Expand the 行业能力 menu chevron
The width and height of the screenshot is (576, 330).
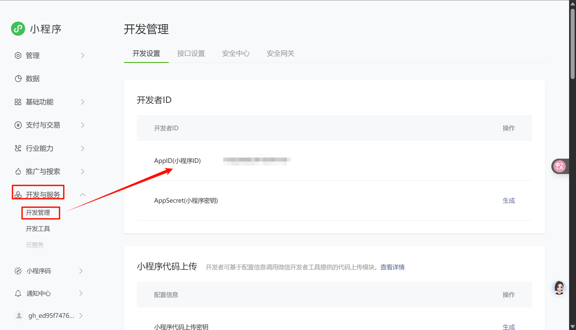(83, 148)
